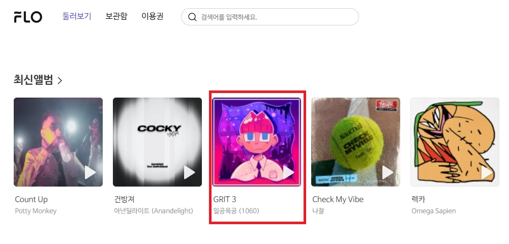Open the 렉카 album cover art
This screenshot has width=509, height=244.
[x=455, y=142]
